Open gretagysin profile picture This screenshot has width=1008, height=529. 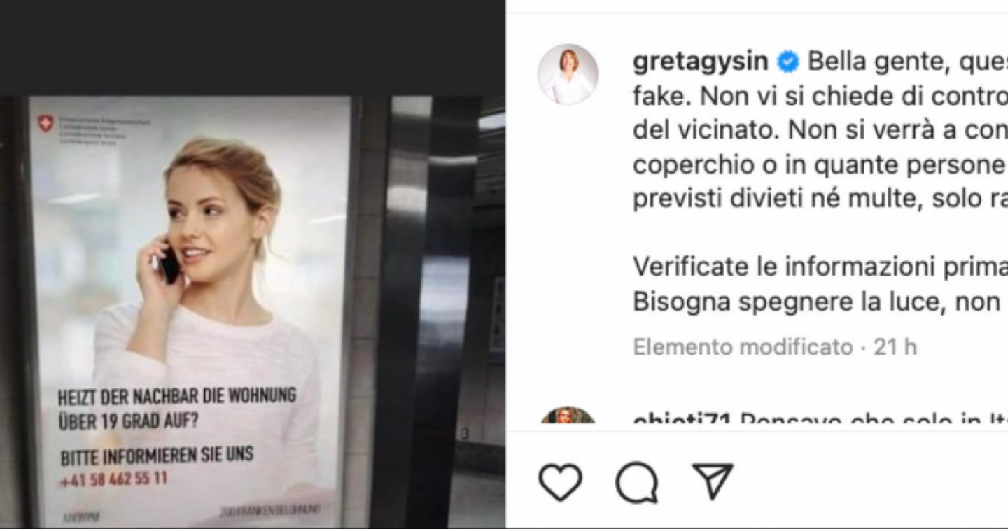tap(568, 74)
